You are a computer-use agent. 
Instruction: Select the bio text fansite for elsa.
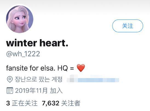[31, 68]
